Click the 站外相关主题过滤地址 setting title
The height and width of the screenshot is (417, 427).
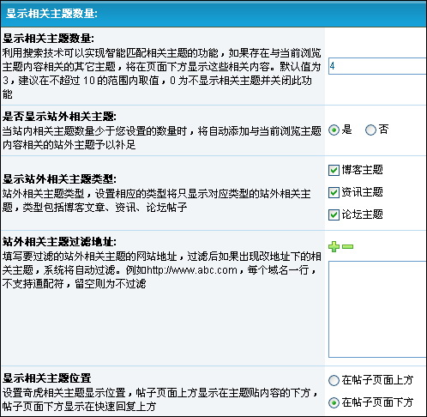point(59,242)
